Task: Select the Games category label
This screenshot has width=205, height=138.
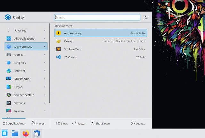Action: [x=19, y=55]
